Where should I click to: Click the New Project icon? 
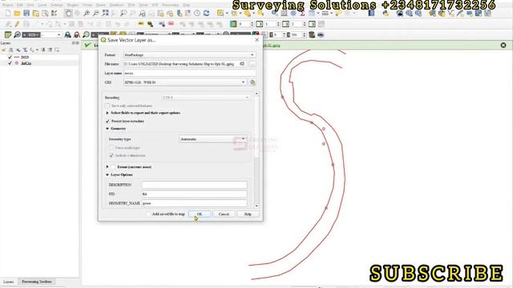[x=8, y=14]
